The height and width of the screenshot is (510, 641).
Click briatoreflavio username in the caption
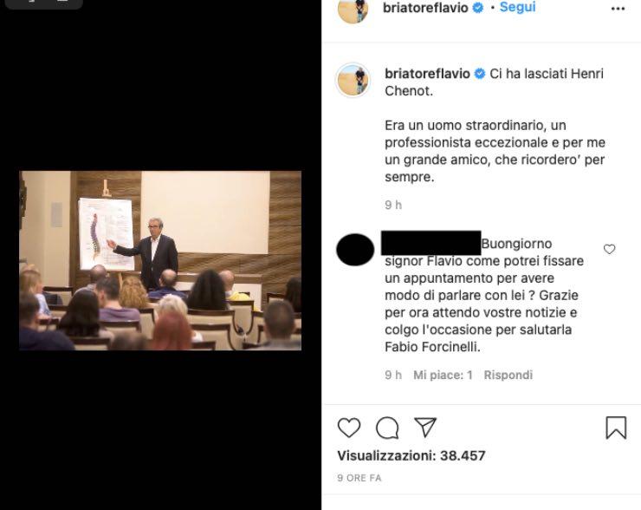click(x=426, y=74)
